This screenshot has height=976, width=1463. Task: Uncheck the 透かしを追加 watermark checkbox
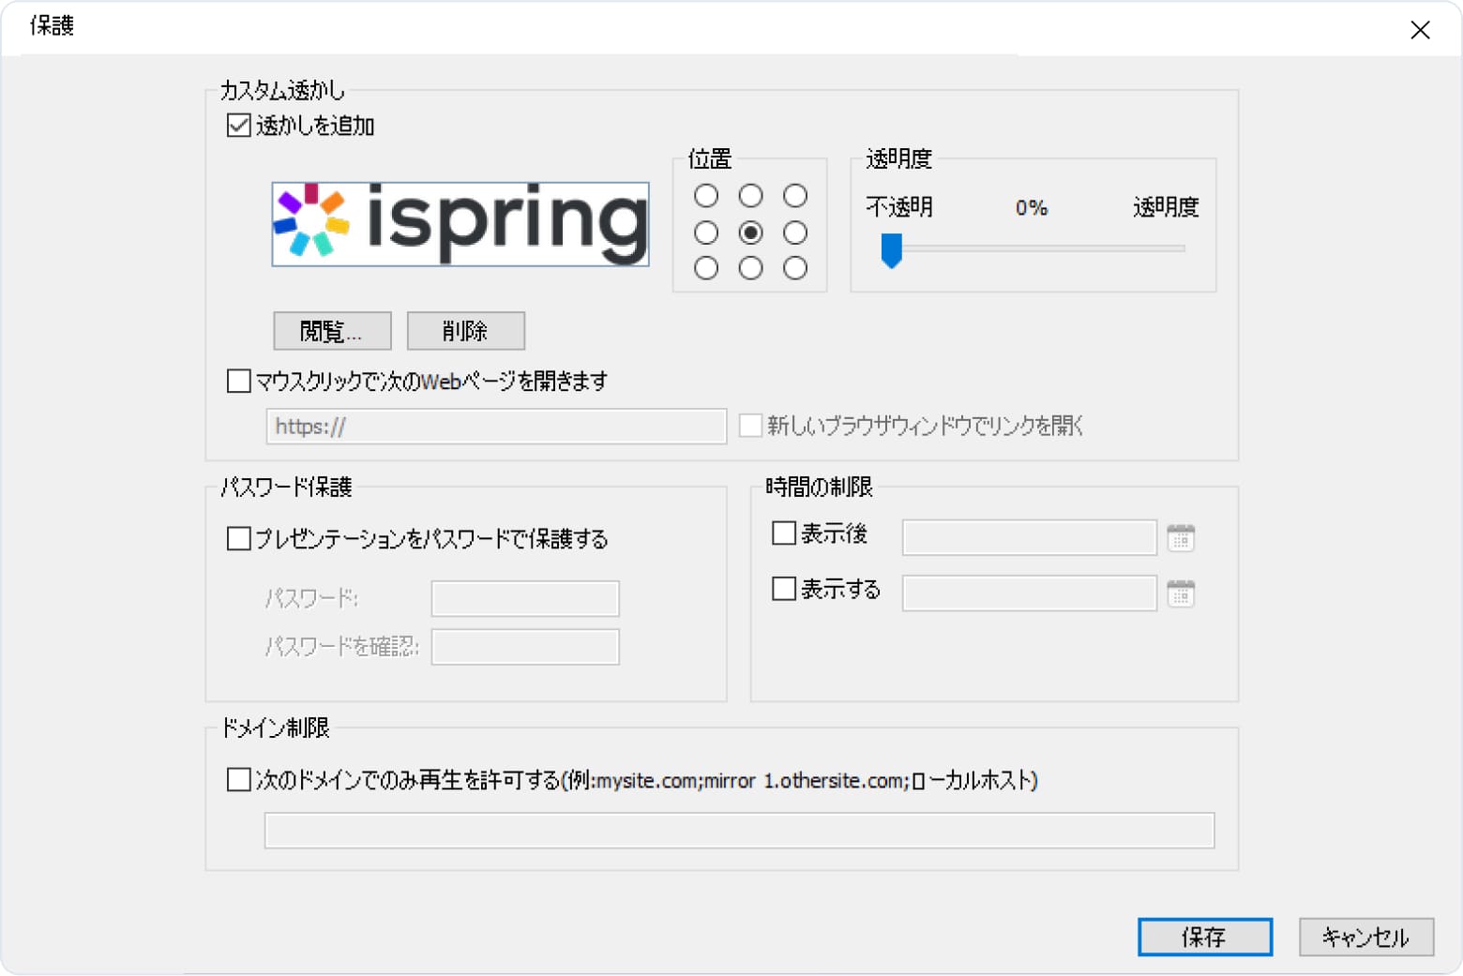pyautogui.click(x=235, y=124)
